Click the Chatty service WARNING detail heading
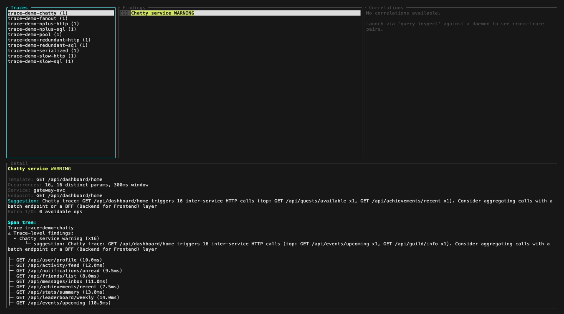Image resolution: width=564 pixels, height=314 pixels. tap(39, 169)
